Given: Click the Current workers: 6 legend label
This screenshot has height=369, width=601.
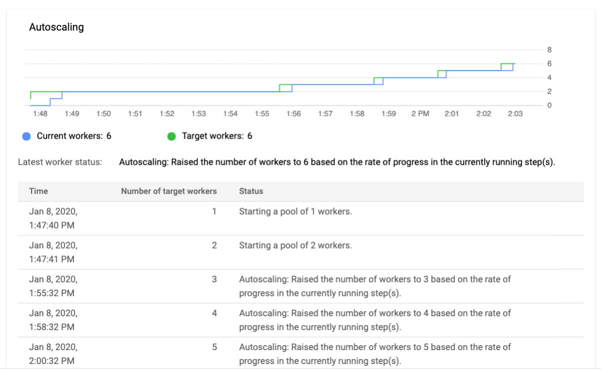Looking at the screenshot, I should point(73,136).
